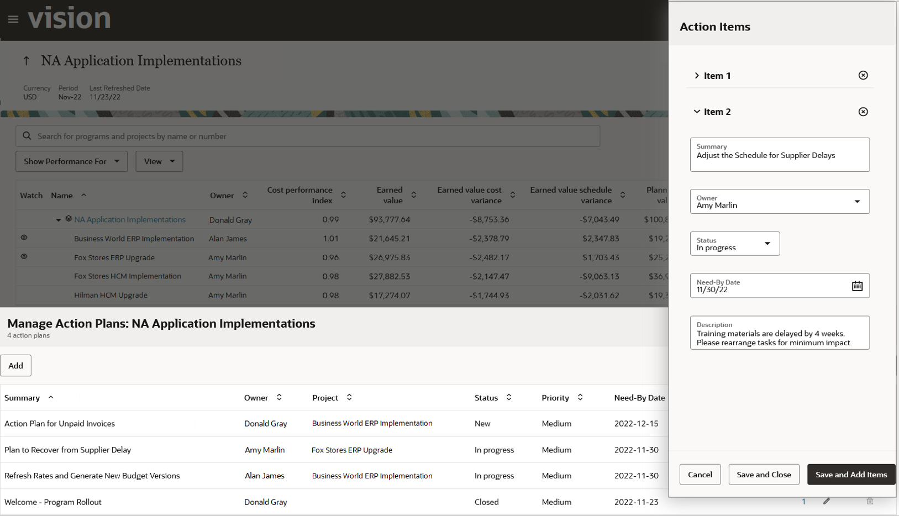Click the New status cell
This screenshot has width=899, height=516.
coord(482,424)
